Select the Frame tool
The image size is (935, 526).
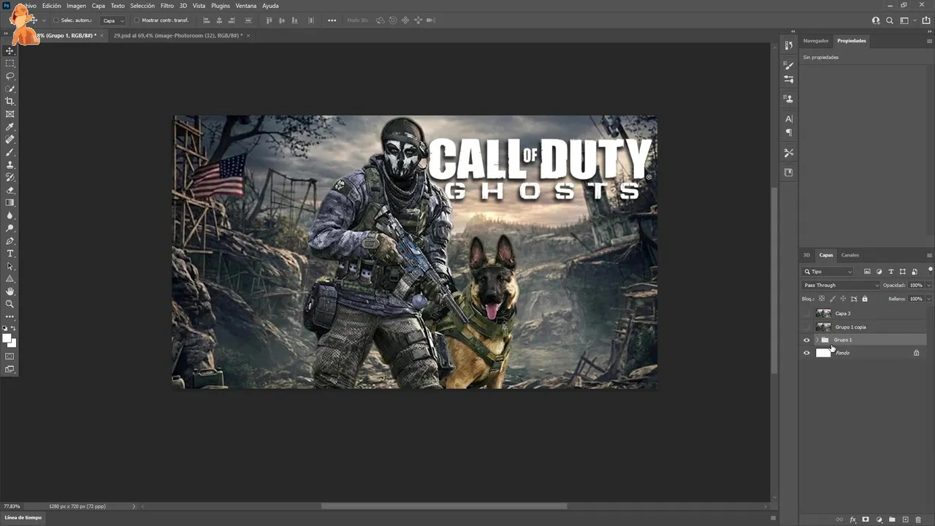point(10,114)
